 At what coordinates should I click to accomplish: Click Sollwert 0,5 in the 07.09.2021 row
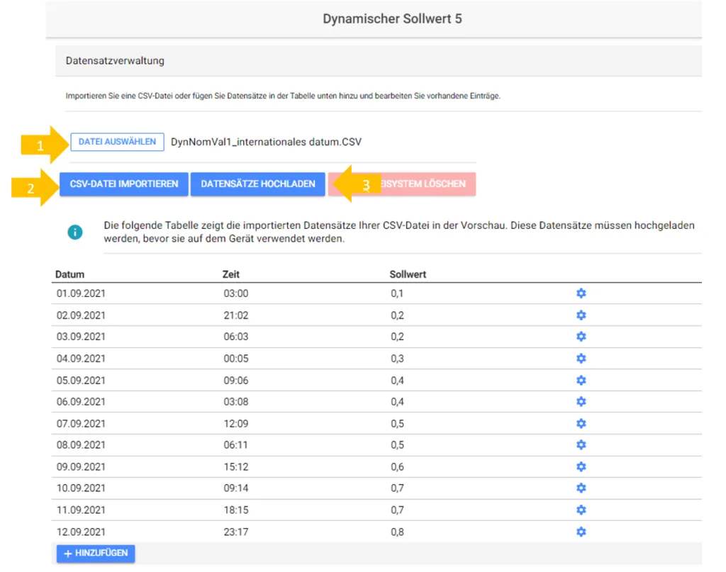coord(397,423)
